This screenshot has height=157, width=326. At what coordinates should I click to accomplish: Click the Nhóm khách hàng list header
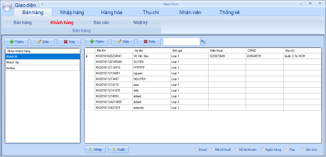click(42, 51)
